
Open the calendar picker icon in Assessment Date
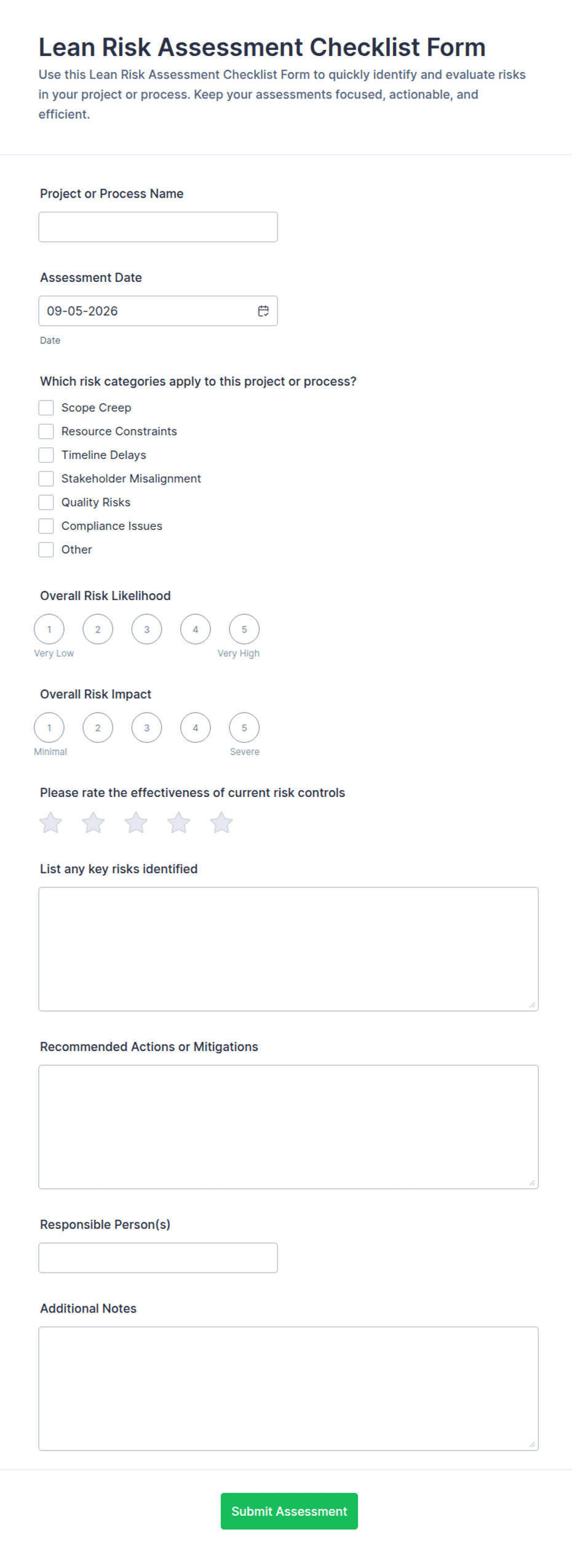click(263, 311)
